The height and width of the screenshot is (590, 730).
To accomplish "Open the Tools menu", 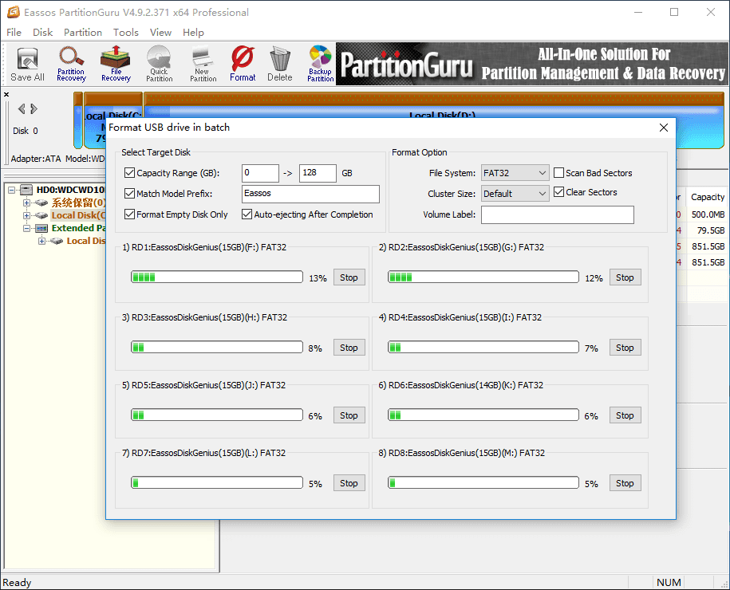I will click(126, 33).
